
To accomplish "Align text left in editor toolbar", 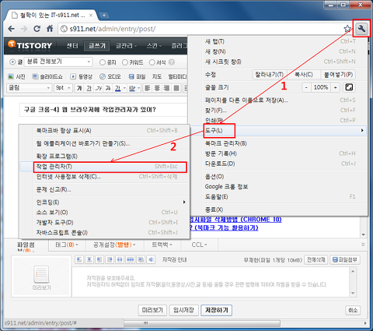I will (148, 88).
